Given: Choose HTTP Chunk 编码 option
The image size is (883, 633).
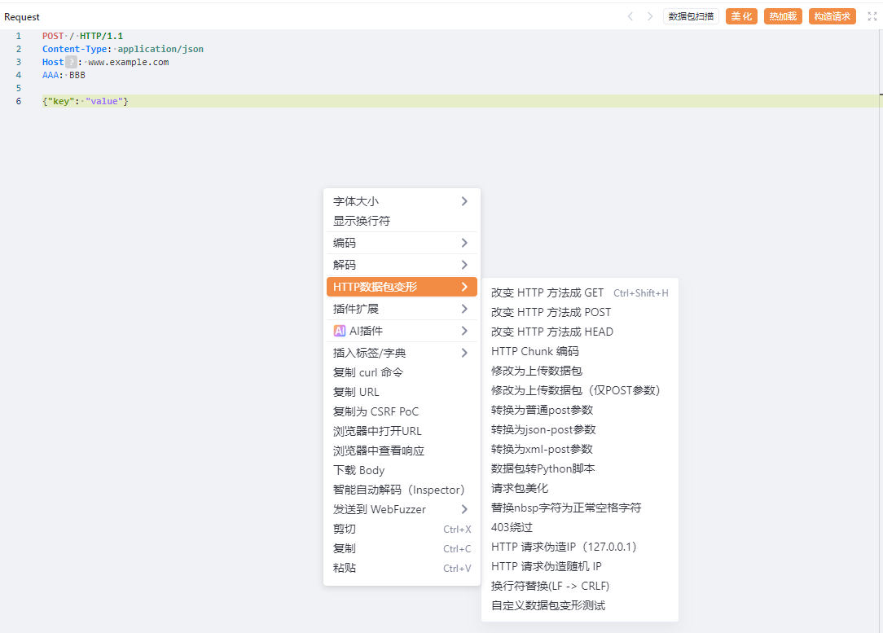Looking at the screenshot, I should point(534,351).
